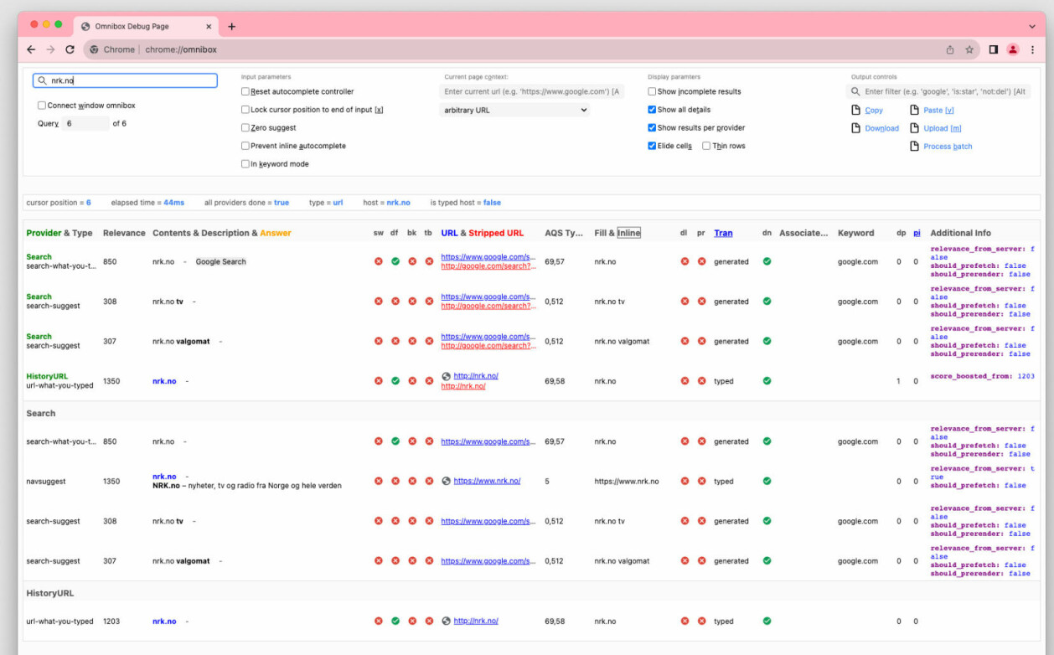Click the search magnifier in nrk.no input
Viewport: 1054px width, 655px height.
pos(41,81)
